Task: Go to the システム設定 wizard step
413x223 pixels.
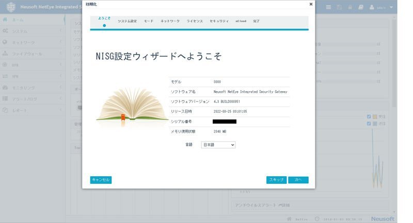Action: [x=127, y=21]
